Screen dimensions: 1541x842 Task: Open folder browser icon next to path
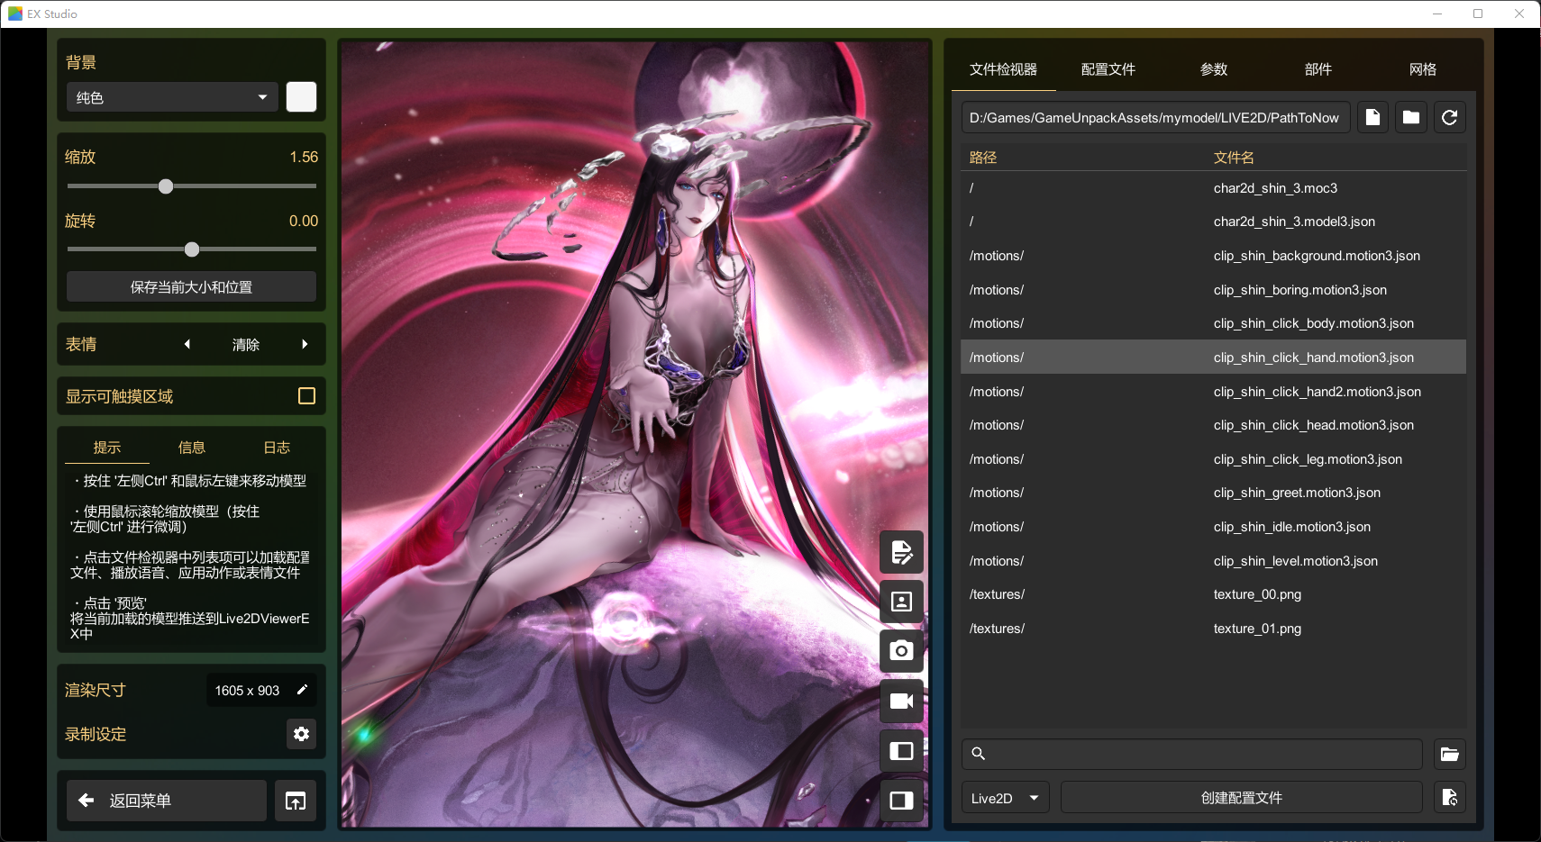pos(1411,117)
